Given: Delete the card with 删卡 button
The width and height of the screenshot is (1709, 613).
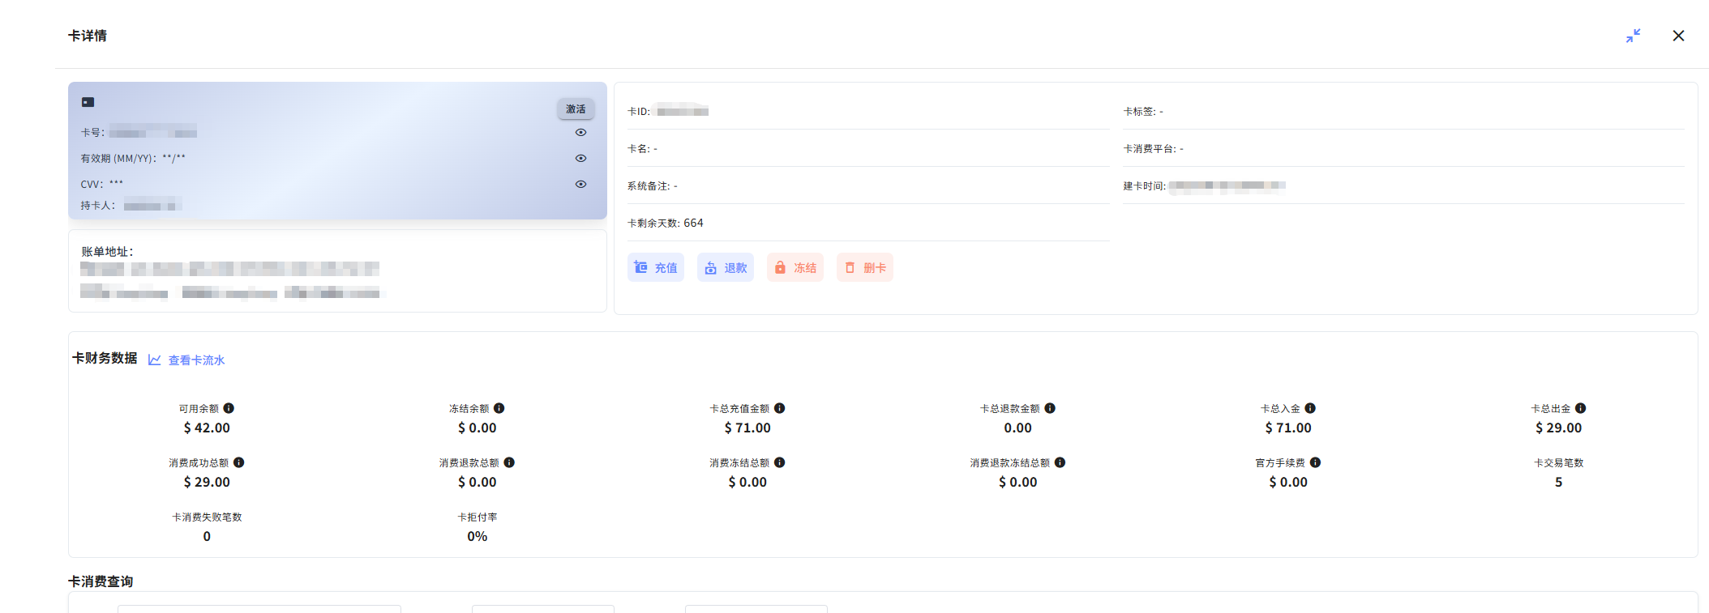Looking at the screenshot, I should point(865,268).
